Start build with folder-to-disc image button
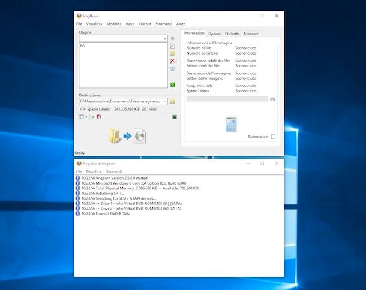This screenshot has height=290, width=366. coord(127,136)
